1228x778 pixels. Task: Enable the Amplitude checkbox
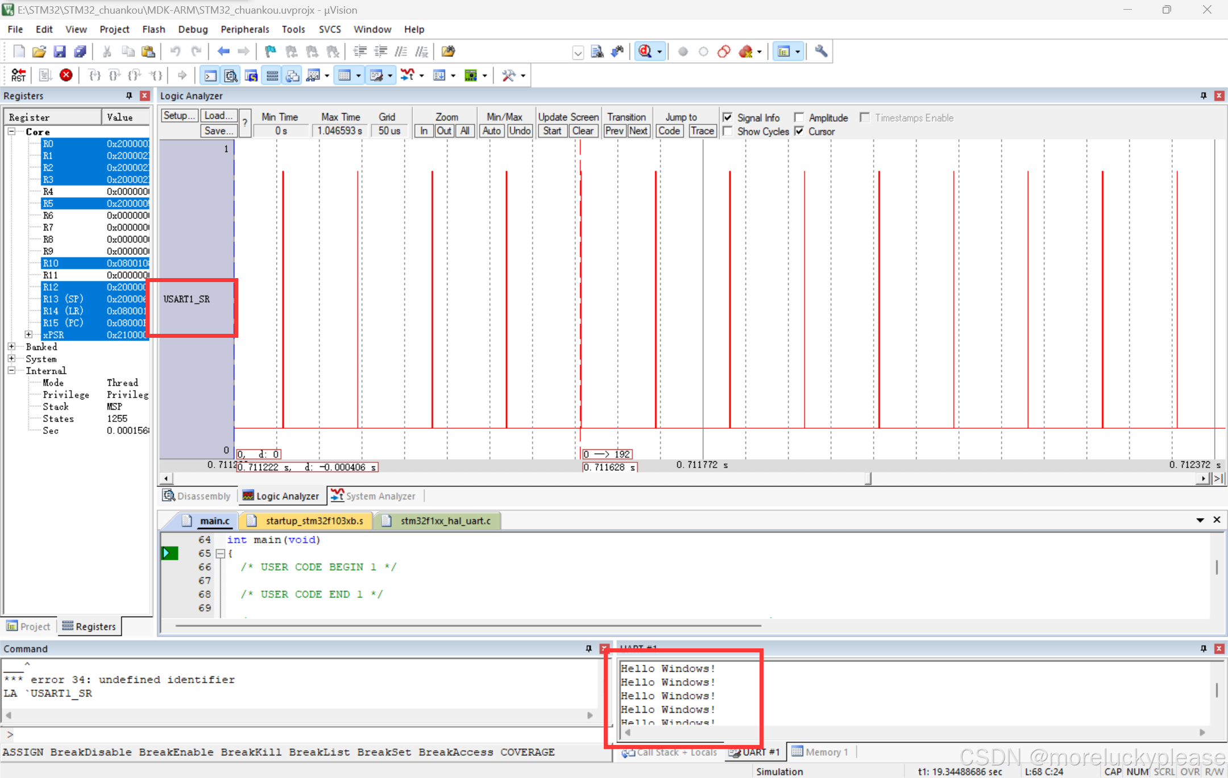click(x=799, y=117)
